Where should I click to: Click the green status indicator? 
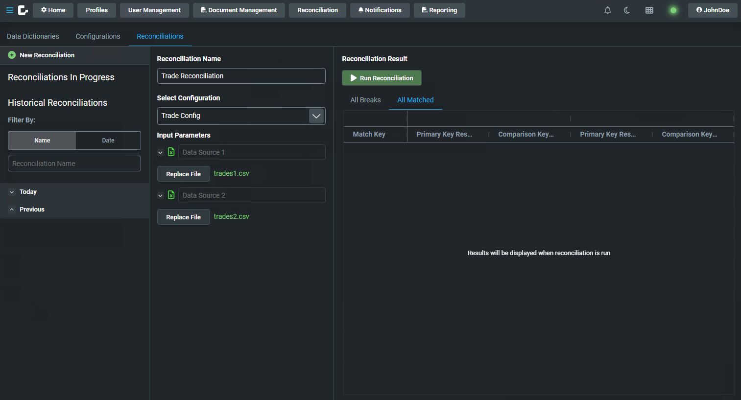tap(673, 10)
